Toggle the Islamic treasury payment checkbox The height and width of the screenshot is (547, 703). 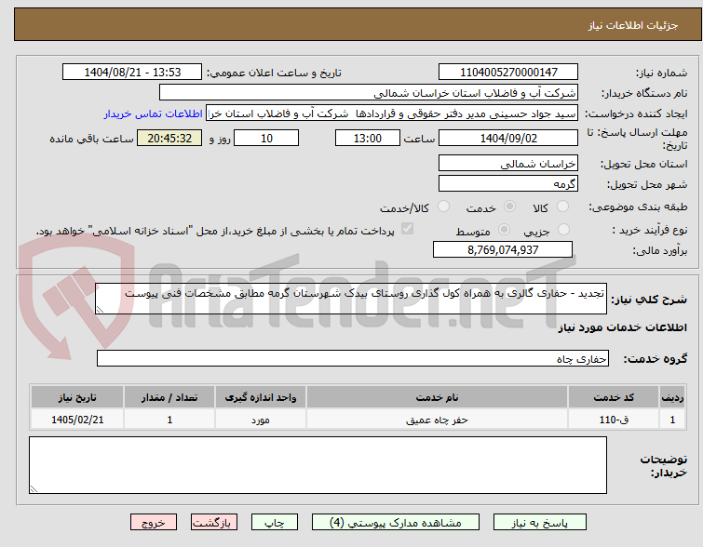pos(407,229)
